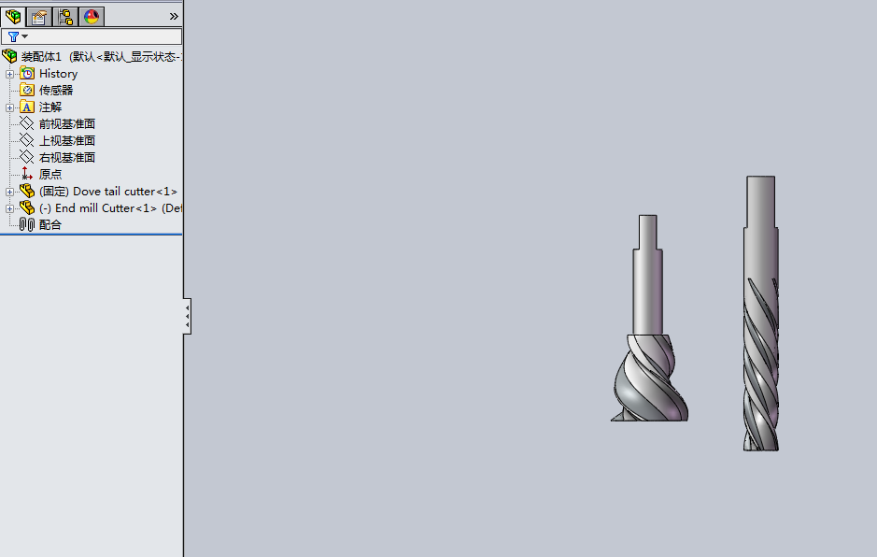Click the Dove tail cutter part icon
This screenshot has width=877, height=557.
coord(27,191)
